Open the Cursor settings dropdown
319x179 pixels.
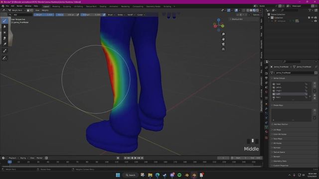(x=141, y=14)
